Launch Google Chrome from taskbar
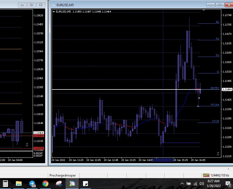Image resolution: width=233 pixels, height=189 pixels. [x=45, y=184]
